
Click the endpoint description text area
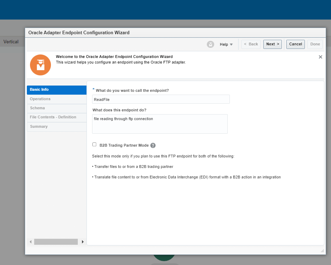(x=160, y=124)
